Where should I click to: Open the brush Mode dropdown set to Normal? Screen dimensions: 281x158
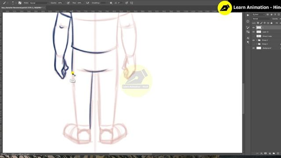coord(39,3)
